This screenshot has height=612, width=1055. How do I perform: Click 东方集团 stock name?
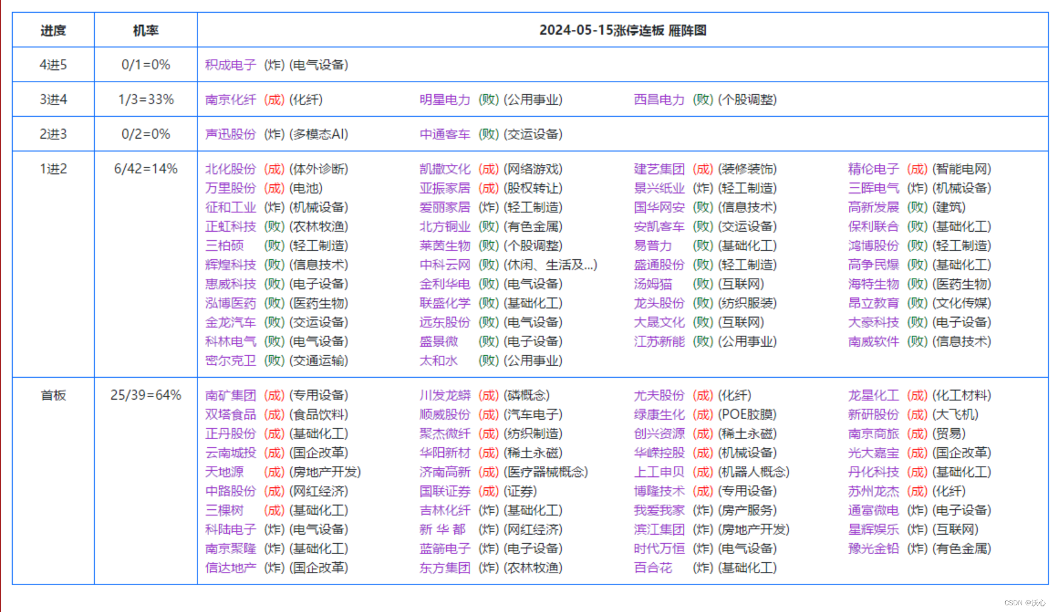pyautogui.click(x=445, y=568)
